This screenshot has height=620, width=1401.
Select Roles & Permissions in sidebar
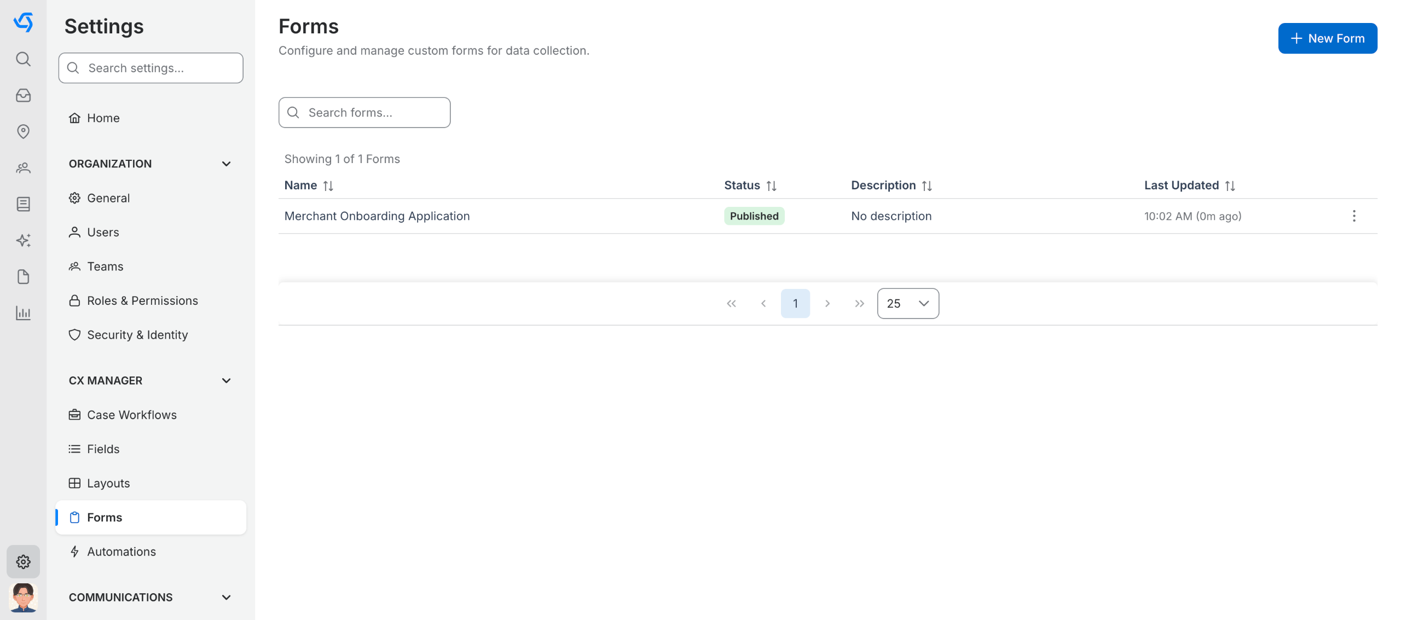pyautogui.click(x=142, y=300)
